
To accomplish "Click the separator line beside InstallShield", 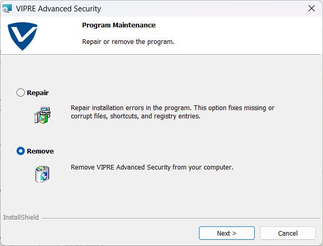I will click(181, 218).
